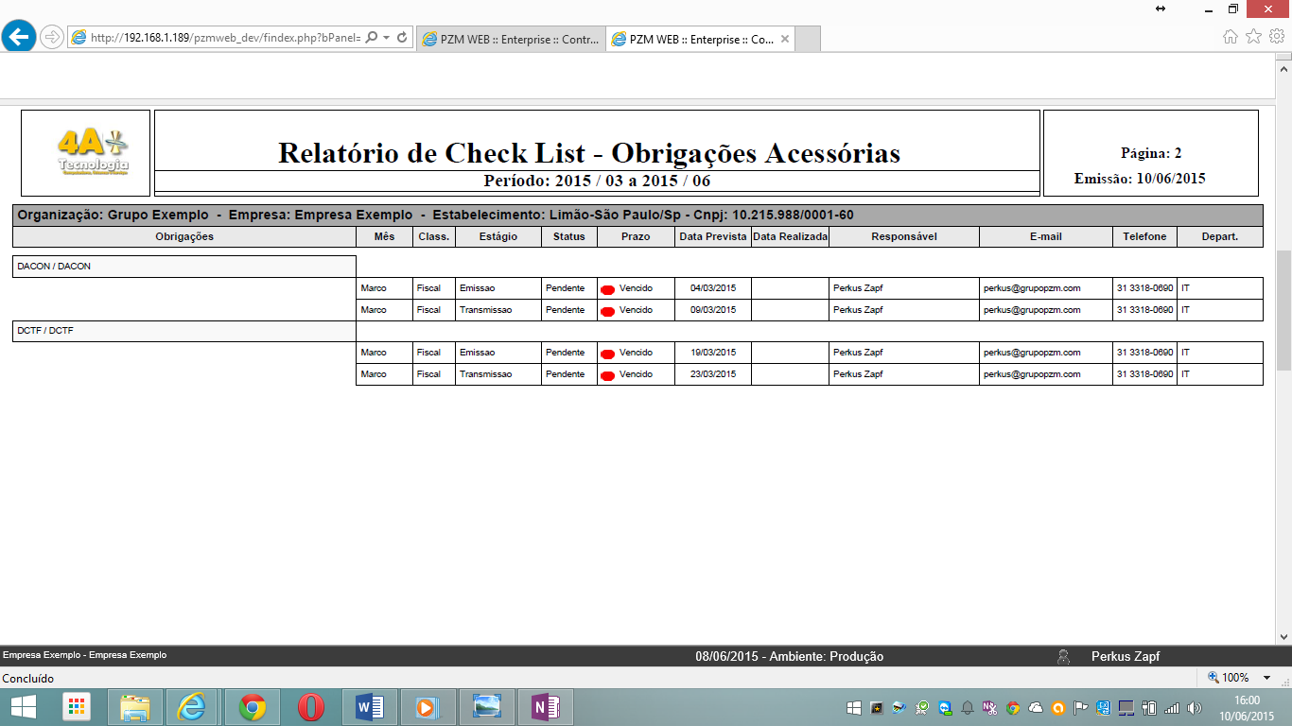Image resolution: width=1292 pixels, height=726 pixels.
Task: Click the vertical scrollbar down arrow
Action: 1284,638
